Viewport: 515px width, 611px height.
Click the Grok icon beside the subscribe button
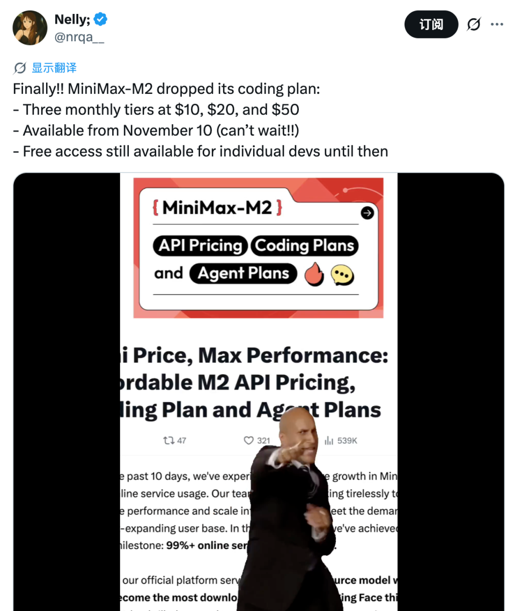474,24
